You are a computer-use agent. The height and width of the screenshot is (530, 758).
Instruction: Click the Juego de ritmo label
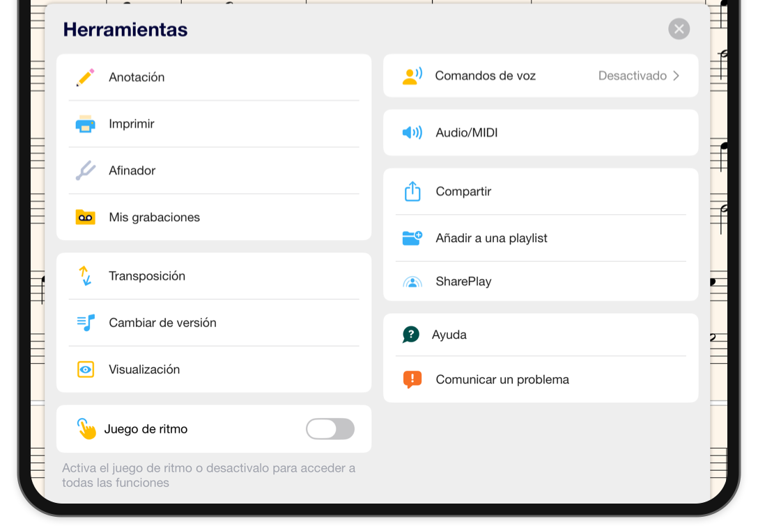[x=146, y=429]
